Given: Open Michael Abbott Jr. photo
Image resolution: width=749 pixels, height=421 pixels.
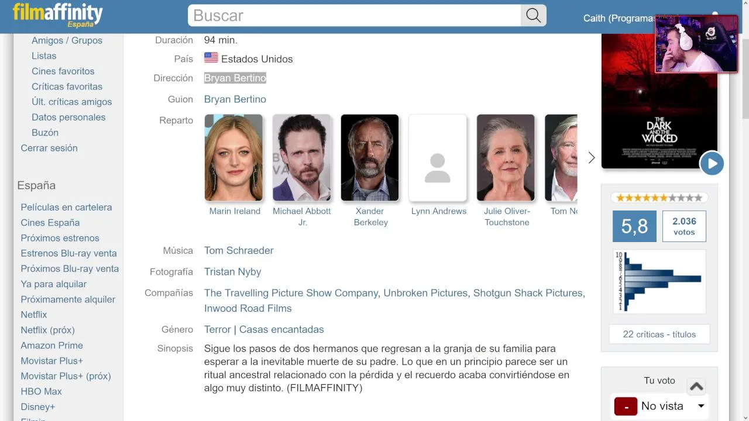Looking at the screenshot, I should tap(302, 158).
